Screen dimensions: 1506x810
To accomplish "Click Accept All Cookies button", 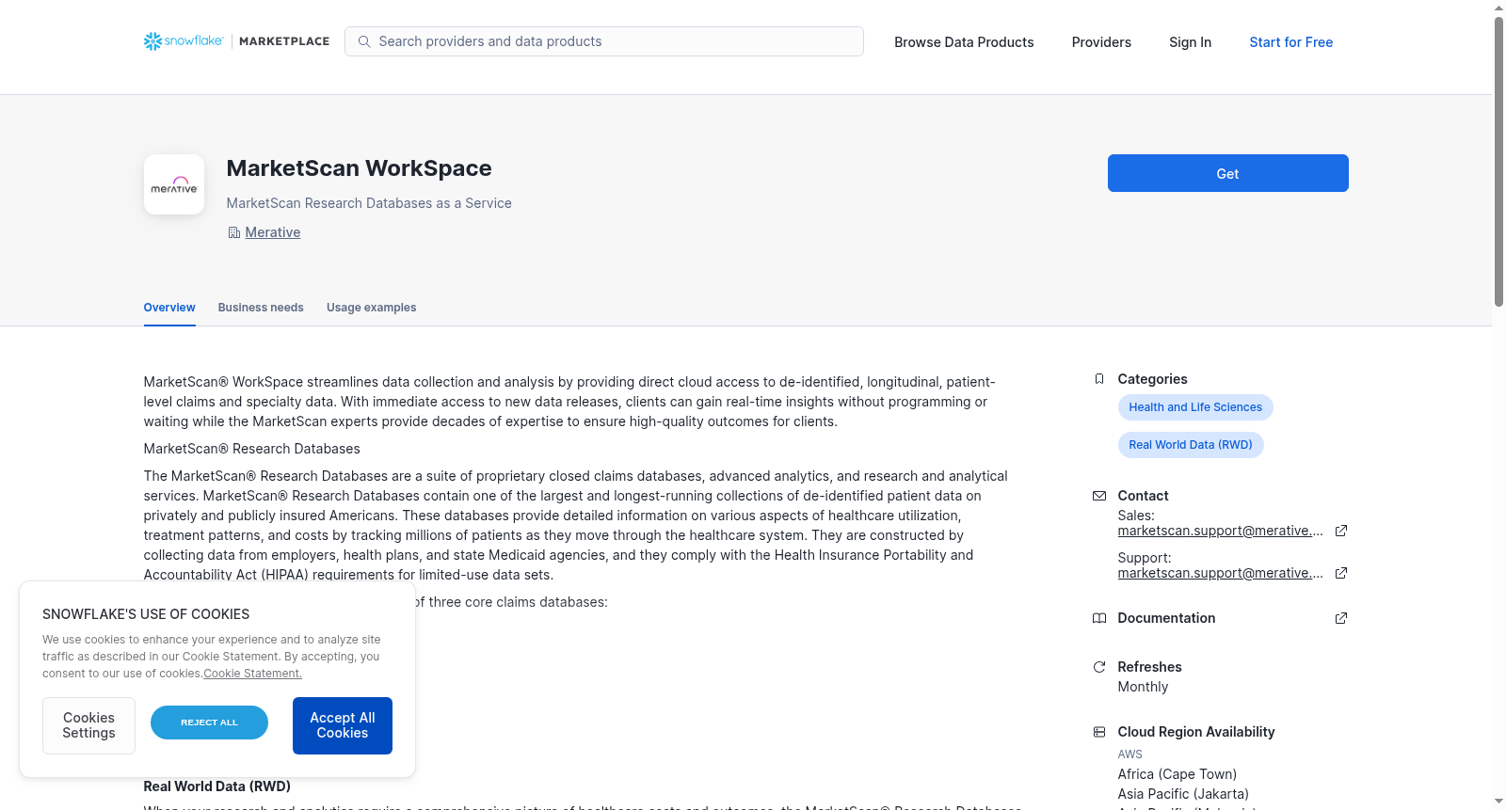I will [x=343, y=725].
